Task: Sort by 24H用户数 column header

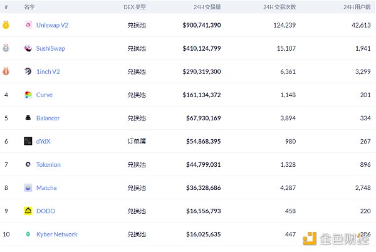Action: tap(357, 7)
